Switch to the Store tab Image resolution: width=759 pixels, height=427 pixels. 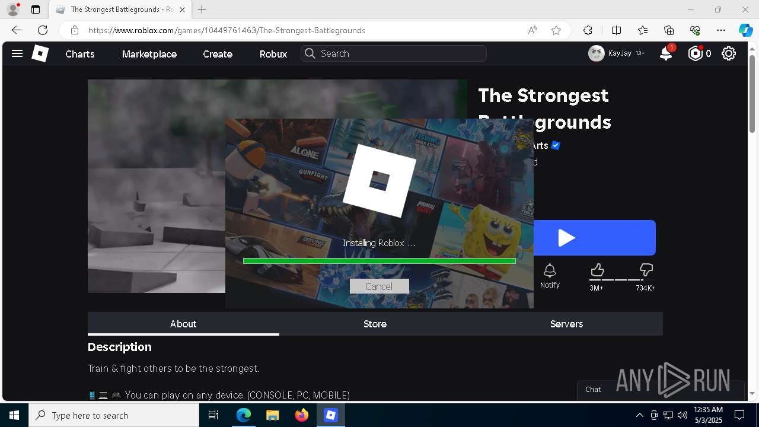[375, 324]
